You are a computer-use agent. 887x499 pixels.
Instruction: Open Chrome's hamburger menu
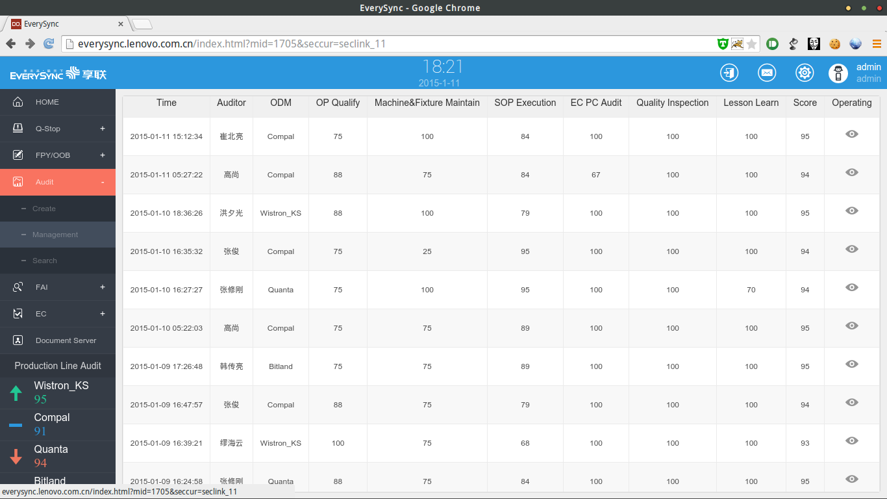[877, 44]
